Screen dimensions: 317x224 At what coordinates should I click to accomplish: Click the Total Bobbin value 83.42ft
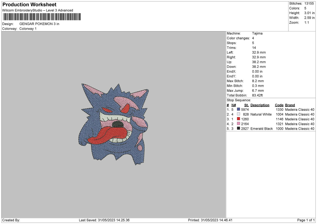[x=258, y=95]
